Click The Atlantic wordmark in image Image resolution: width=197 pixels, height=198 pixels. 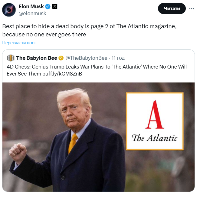click(x=155, y=138)
